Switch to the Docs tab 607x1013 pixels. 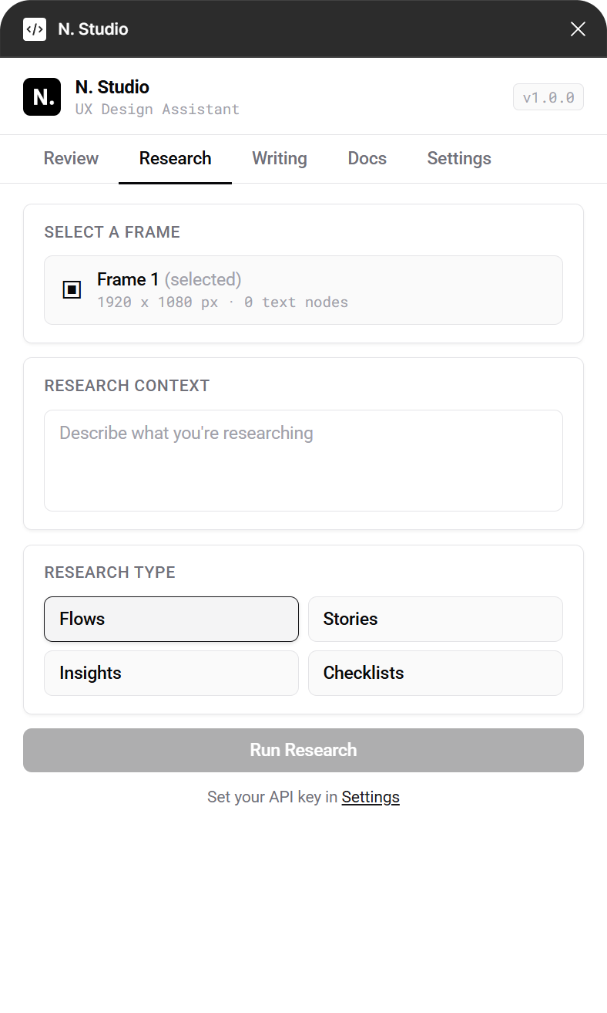point(367,158)
